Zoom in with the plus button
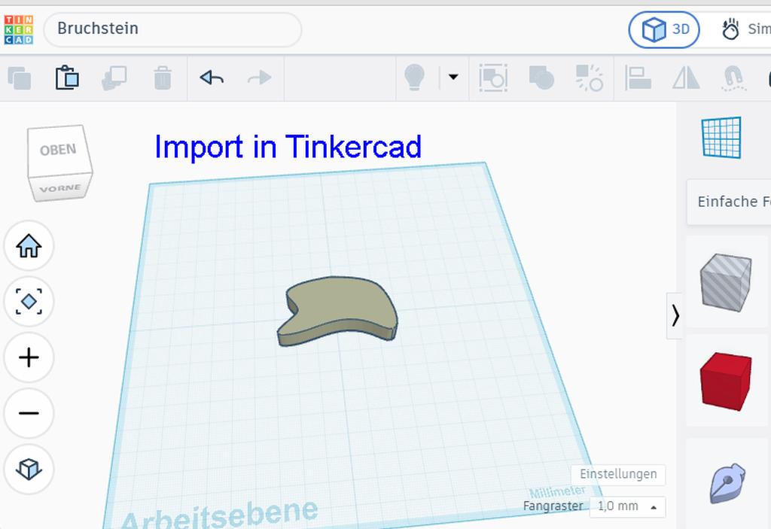Image resolution: width=771 pixels, height=529 pixels. pyautogui.click(x=29, y=357)
